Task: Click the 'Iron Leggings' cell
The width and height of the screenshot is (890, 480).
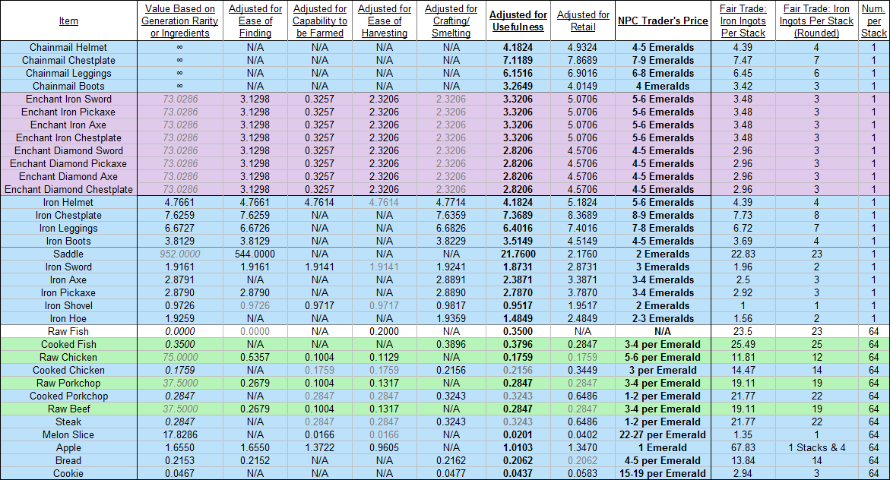Action: click(x=68, y=228)
